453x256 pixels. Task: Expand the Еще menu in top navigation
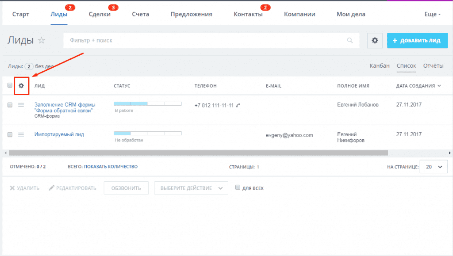click(x=432, y=14)
